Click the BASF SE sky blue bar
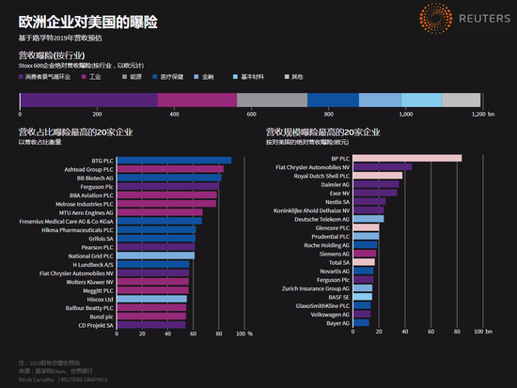 363,297
